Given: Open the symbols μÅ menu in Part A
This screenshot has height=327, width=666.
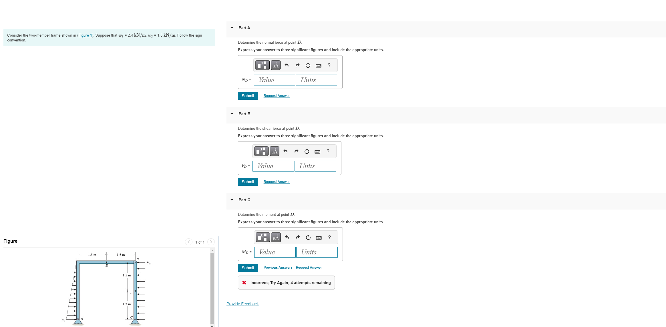Looking at the screenshot, I should (275, 65).
